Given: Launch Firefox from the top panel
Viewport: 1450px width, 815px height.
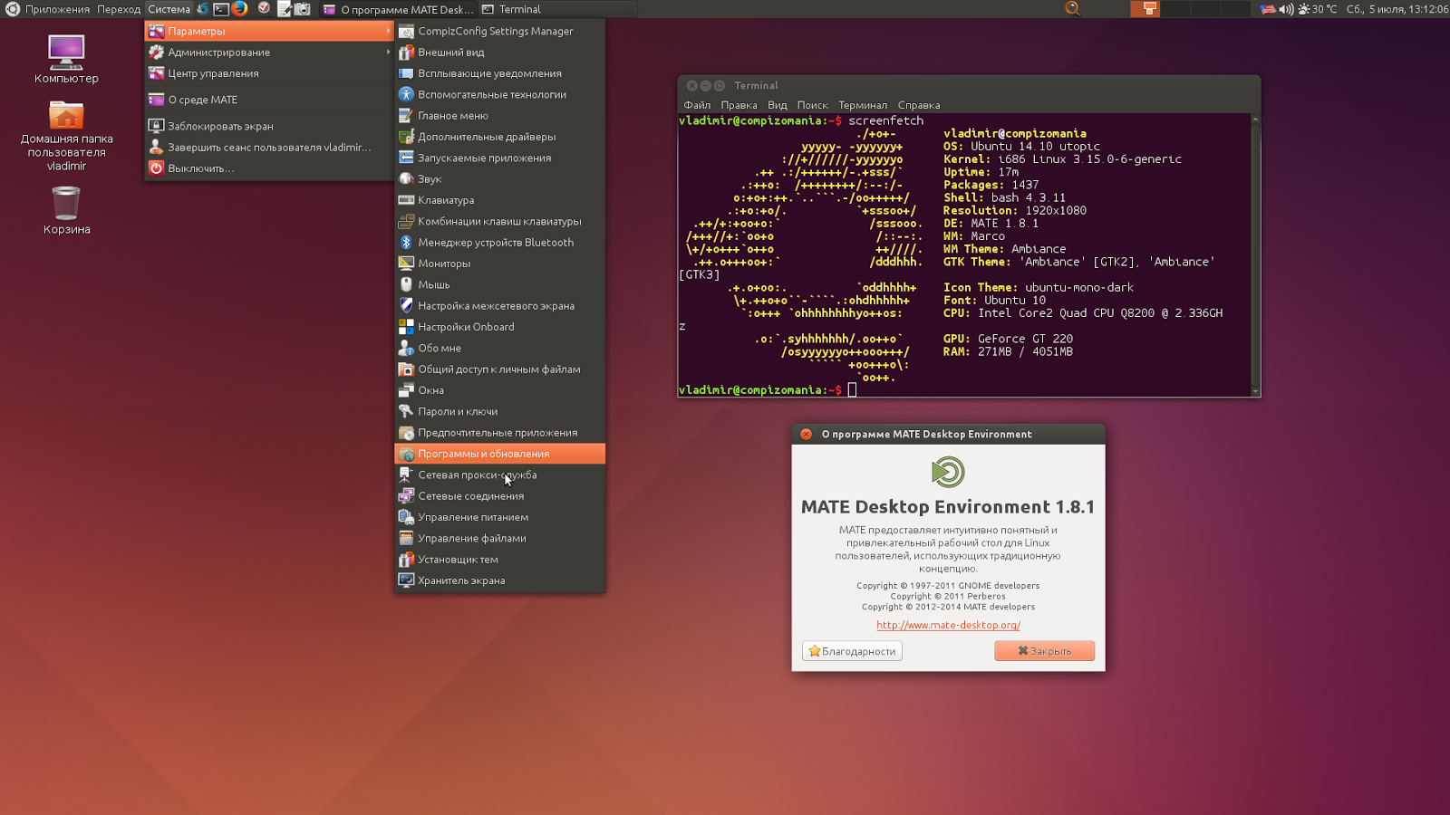Looking at the screenshot, I should pos(240,9).
